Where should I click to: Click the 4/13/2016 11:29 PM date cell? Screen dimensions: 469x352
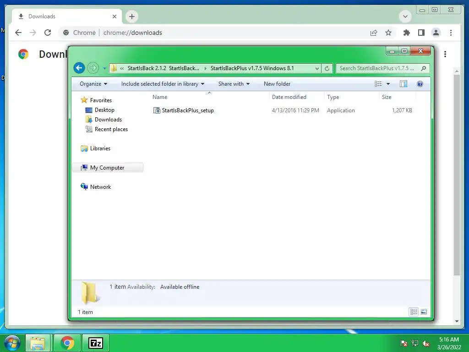(295, 110)
